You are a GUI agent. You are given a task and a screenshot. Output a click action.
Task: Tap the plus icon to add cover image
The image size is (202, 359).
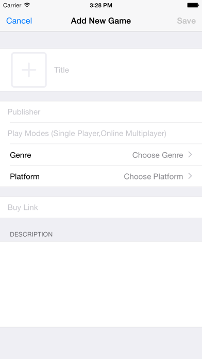[29, 70]
